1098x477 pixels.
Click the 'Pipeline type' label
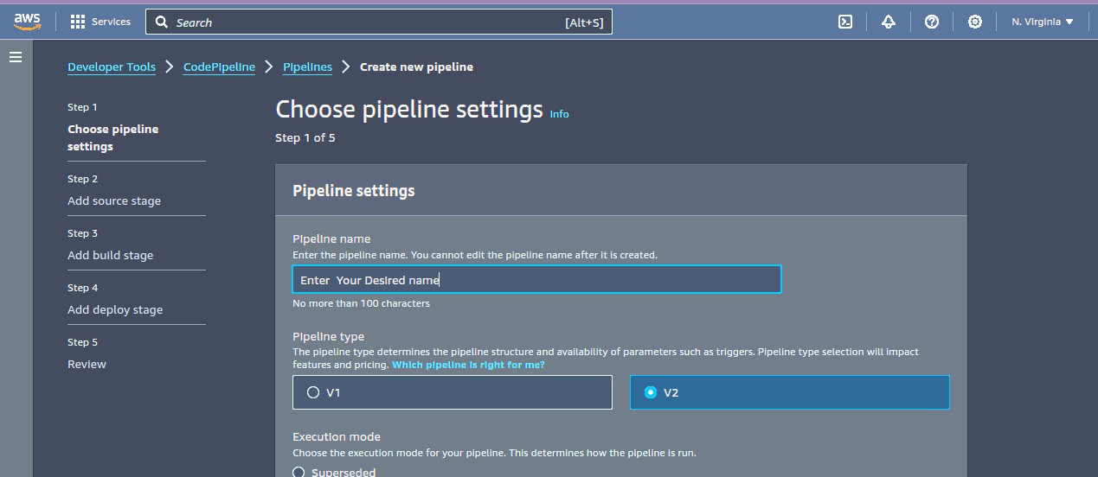click(x=328, y=337)
